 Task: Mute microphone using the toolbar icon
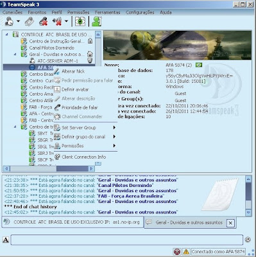click(43, 21)
